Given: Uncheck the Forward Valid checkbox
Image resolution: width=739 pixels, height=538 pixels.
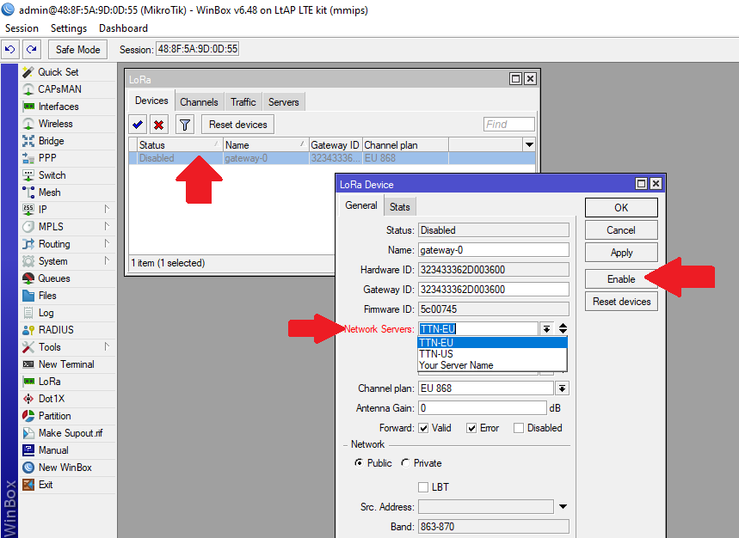Looking at the screenshot, I should click(423, 428).
